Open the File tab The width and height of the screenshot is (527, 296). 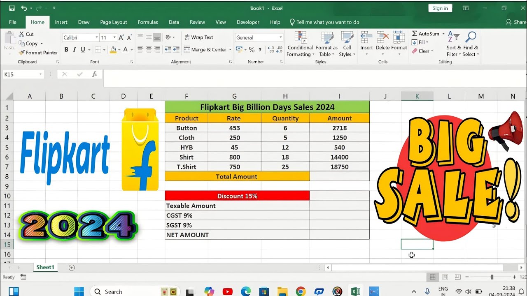(x=13, y=22)
